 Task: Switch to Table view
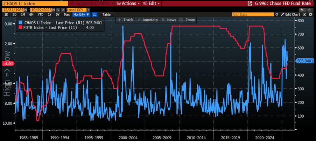tap(106, 14)
